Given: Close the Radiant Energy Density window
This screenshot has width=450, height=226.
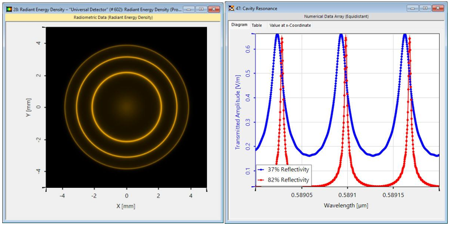Looking at the screenshot, I should [x=214, y=9].
